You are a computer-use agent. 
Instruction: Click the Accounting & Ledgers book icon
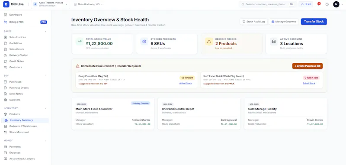coord(5,159)
